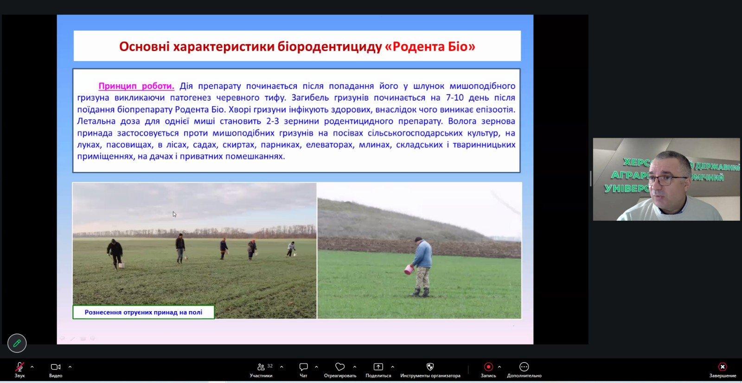Image resolution: width=742 pixels, height=383 pixels.
Task: Open the arrow menu beside Участники
Action: 281,367
